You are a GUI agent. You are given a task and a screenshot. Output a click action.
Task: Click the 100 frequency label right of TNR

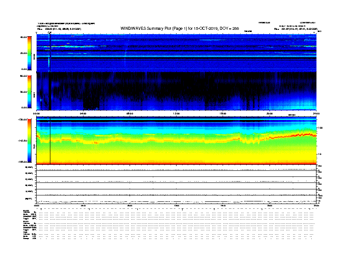coord(320,128)
